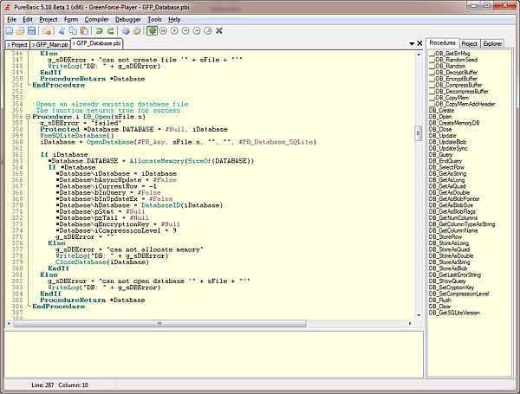This screenshot has height=394, width=520.
Task: Switch to the Explorer panel tab
Action: pyautogui.click(x=492, y=42)
